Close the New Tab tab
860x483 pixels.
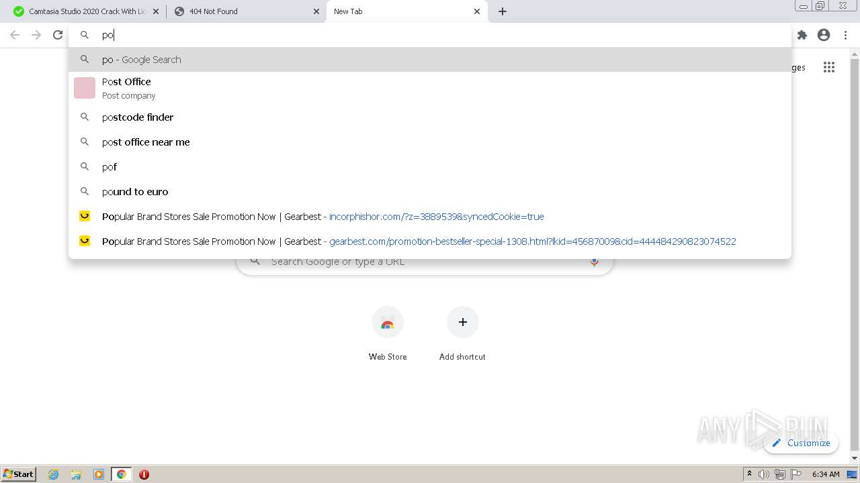click(x=477, y=11)
